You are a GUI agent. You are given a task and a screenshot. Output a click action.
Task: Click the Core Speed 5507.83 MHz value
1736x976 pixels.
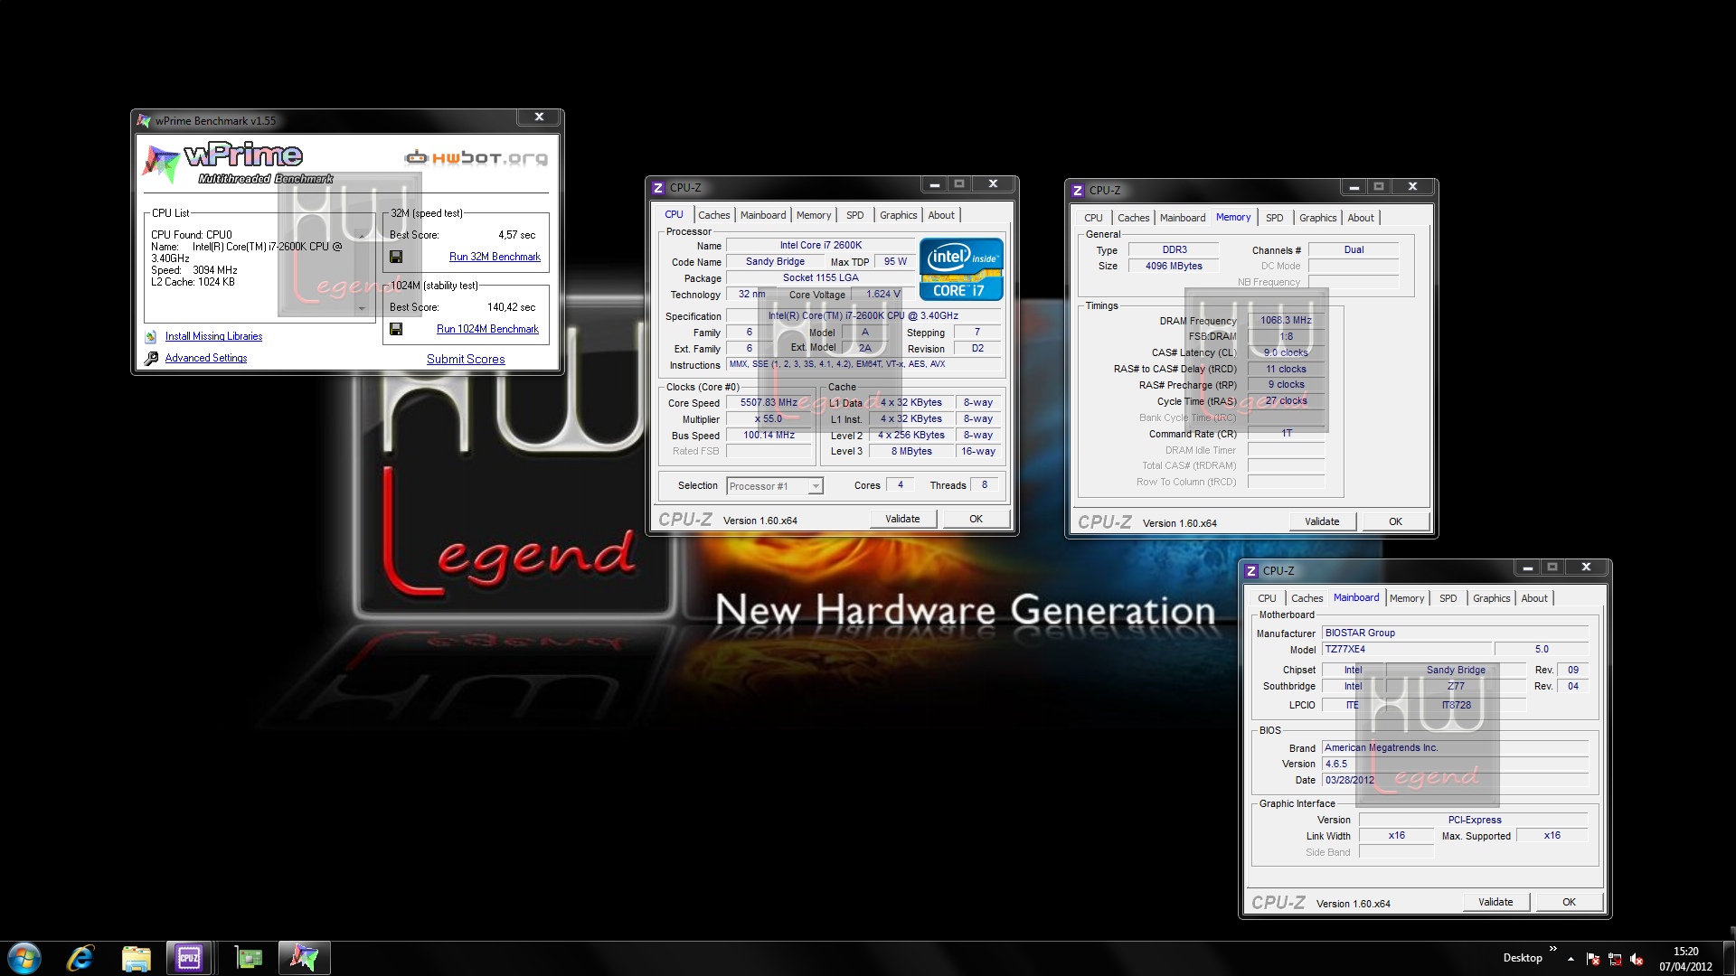click(769, 403)
